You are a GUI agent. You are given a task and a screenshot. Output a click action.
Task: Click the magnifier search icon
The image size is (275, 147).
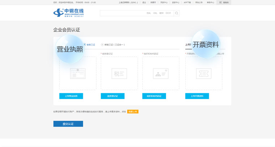[x=177, y=13]
